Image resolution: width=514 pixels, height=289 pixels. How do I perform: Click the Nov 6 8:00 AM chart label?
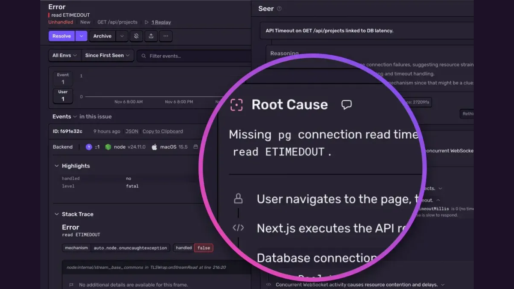(128, 102)
